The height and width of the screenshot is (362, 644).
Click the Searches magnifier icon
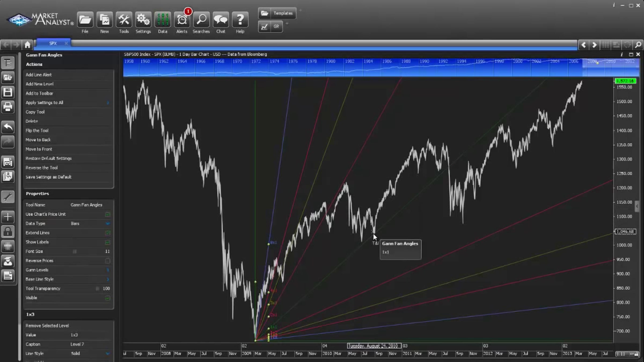[201, 20]
